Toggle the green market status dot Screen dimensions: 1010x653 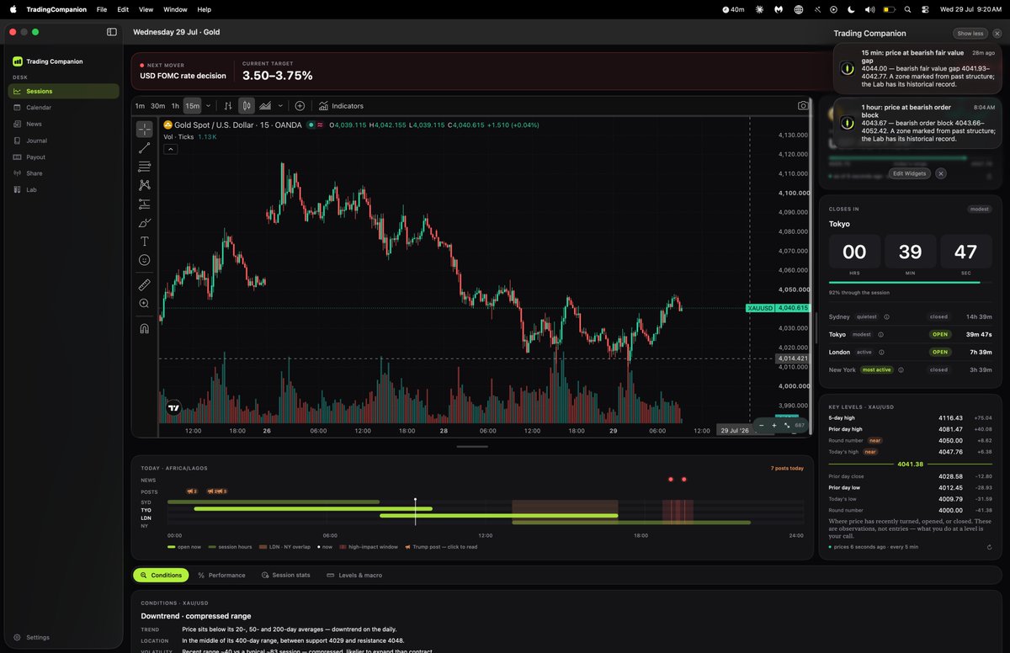pos(311,125)
